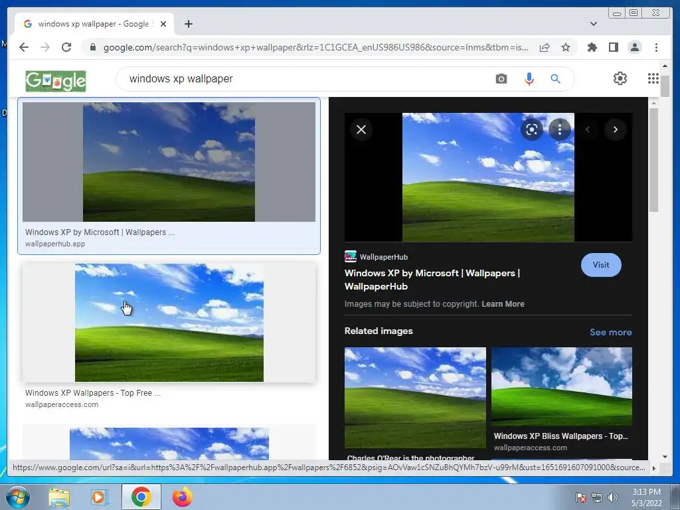
Task: Submit search with the magnifier icon
Action: tap(555, 79)
